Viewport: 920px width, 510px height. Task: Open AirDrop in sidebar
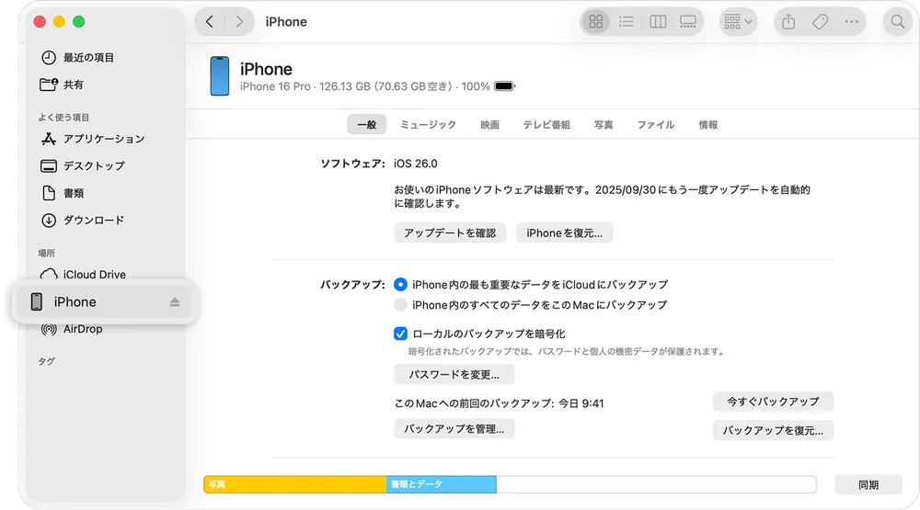[x=72, y=329]
